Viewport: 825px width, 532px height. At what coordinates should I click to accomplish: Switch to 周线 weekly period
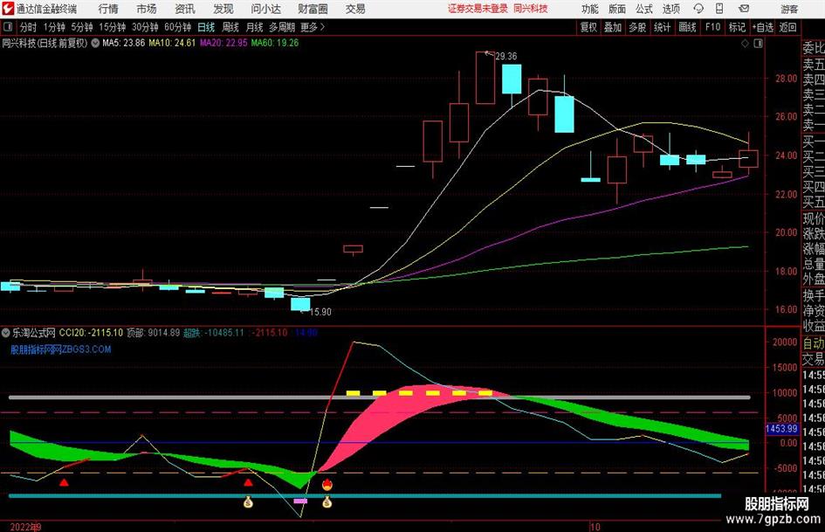tap(230, 27)
